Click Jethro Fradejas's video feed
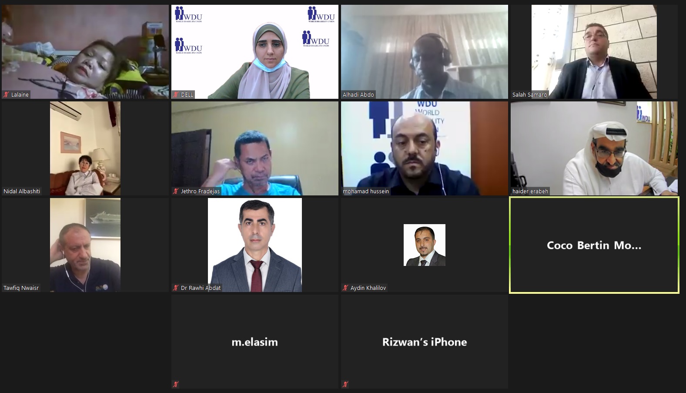 click(255, 148)
